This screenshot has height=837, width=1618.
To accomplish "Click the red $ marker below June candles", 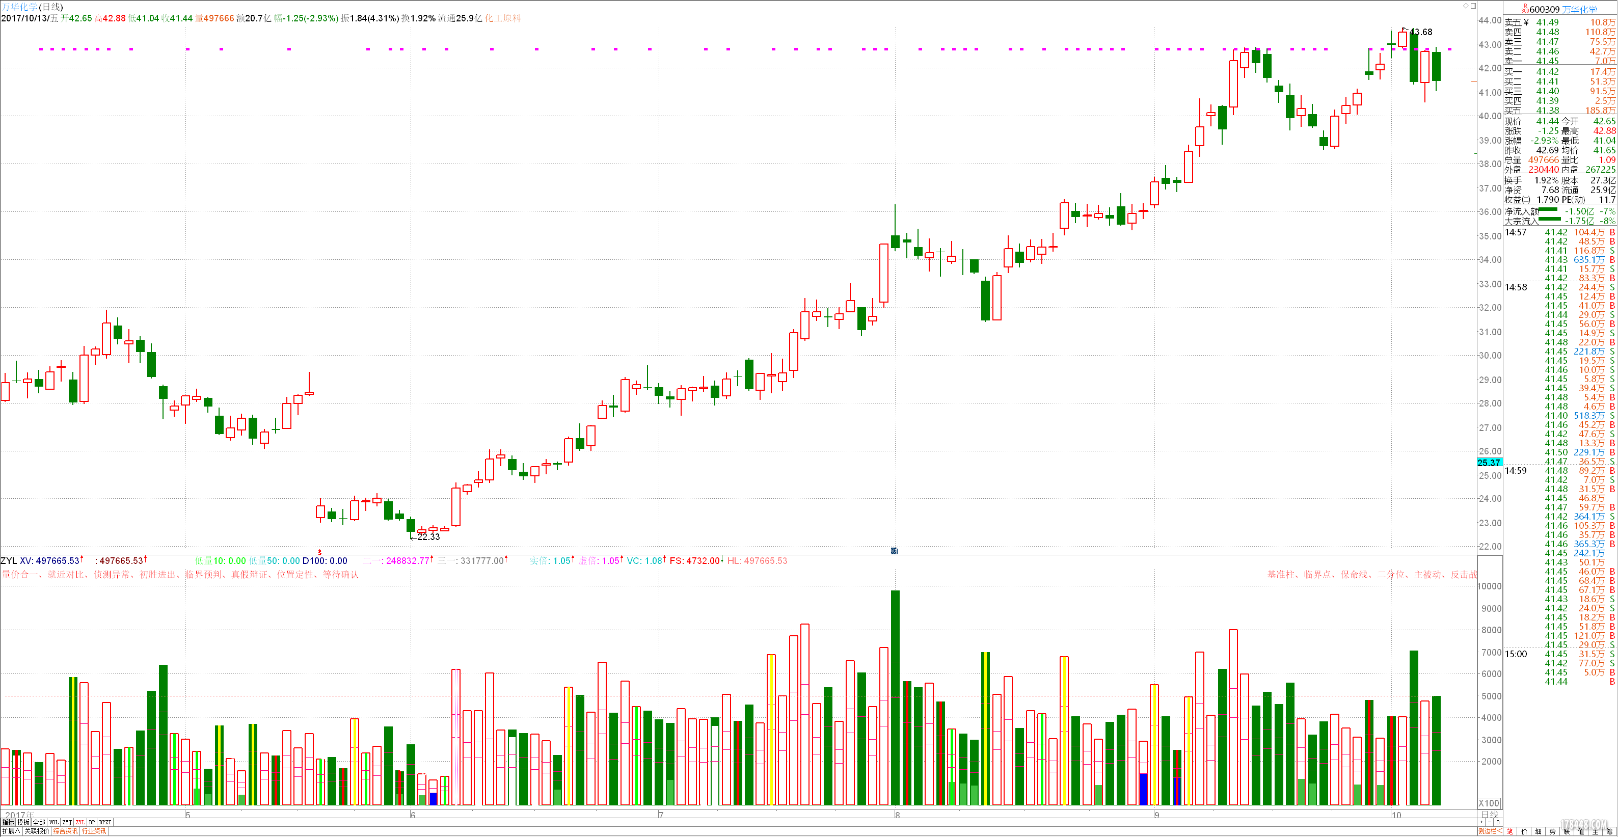I will pos(320,552).
